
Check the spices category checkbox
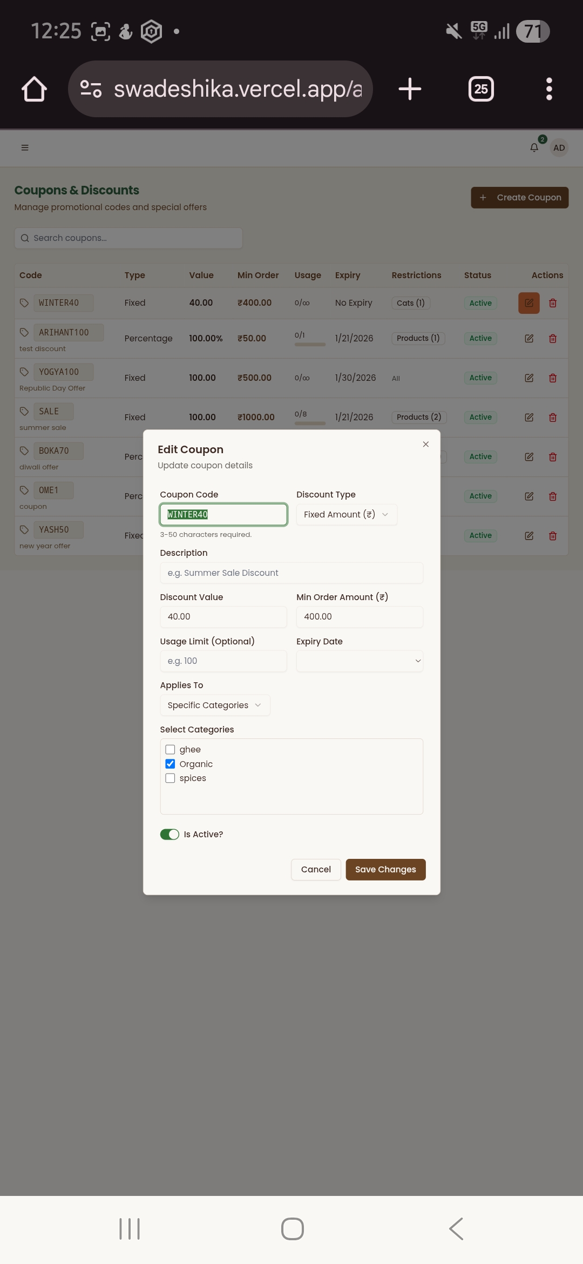pyautogui.click(x=170, y=778)
